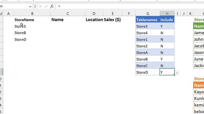Select Store3 in the Tablenames column
The width and height of the screenshot is (204, 114).
point(148,26)
